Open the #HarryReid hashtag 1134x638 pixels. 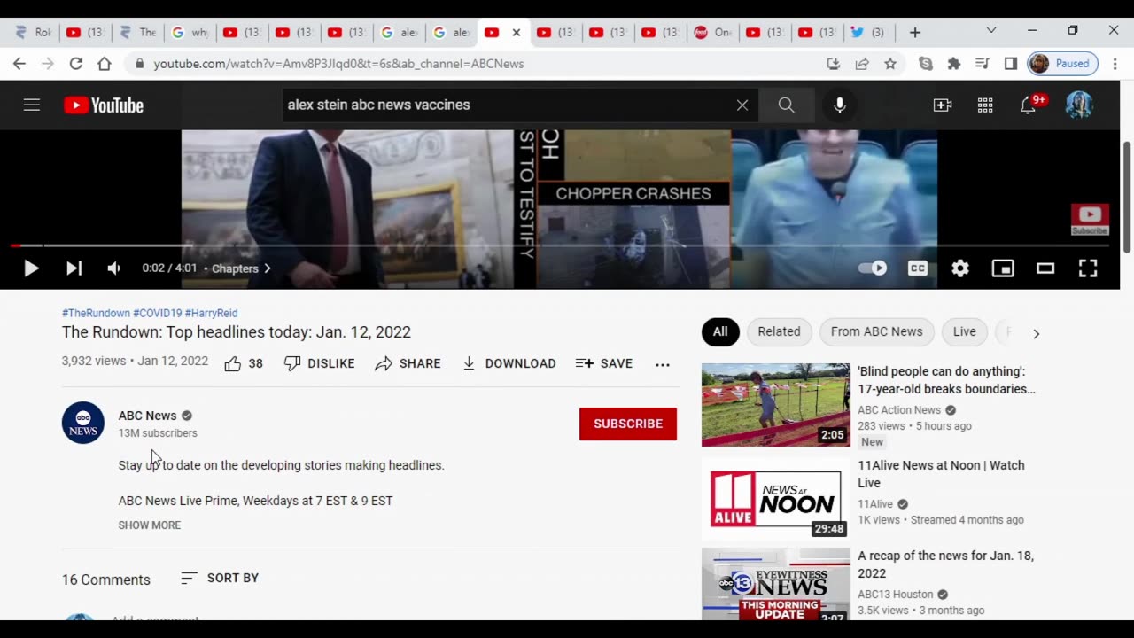coord(211,313)
